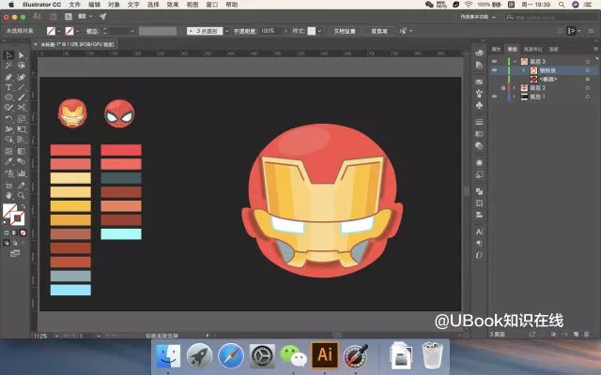Viewport: 601px width, 375px height.
Task: Click the Stroke swatch in the toolbox
Action: coord(17,218)
